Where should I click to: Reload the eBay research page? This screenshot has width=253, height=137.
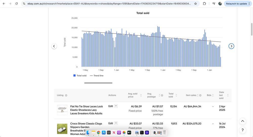[16, 4]
